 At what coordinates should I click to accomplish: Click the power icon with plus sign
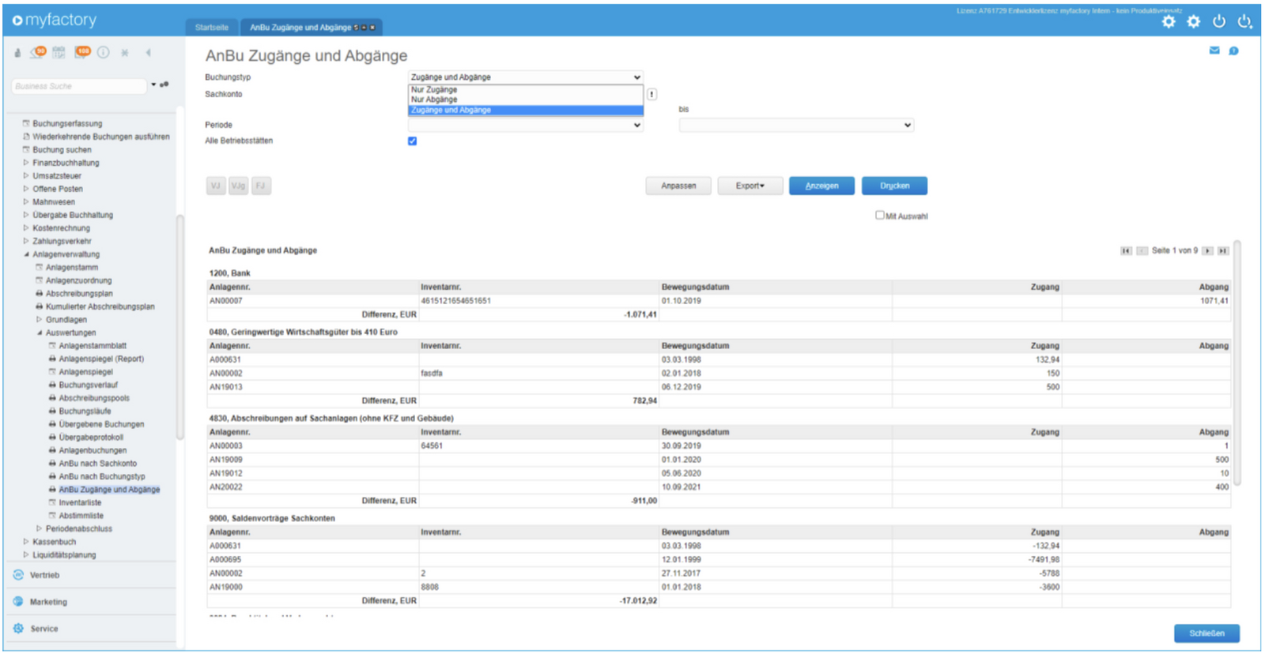coord(1245,22)
